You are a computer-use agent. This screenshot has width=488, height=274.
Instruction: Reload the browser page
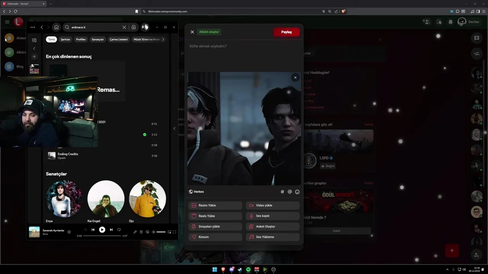[16, 11]
